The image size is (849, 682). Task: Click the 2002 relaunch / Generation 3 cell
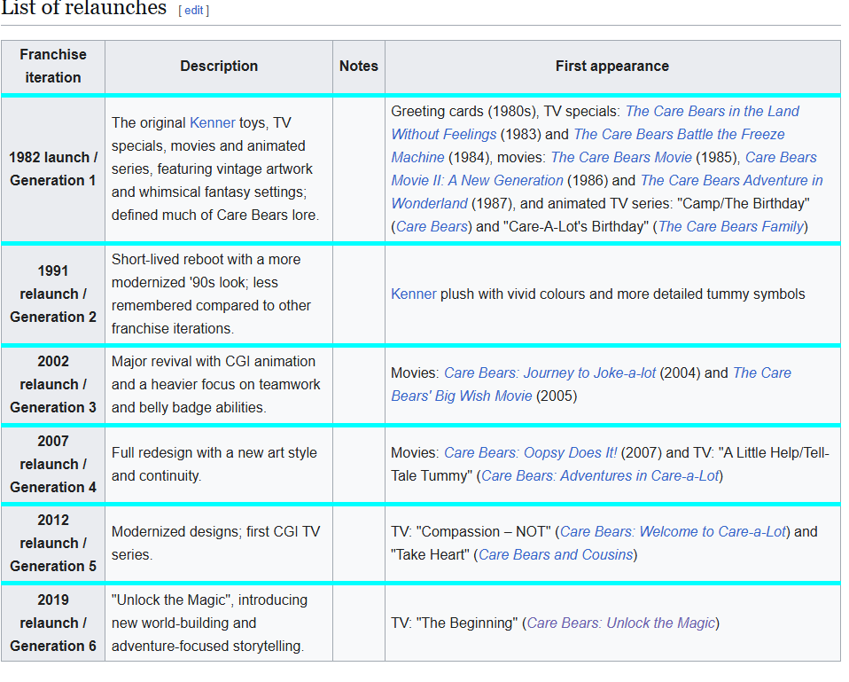(53, 385)
